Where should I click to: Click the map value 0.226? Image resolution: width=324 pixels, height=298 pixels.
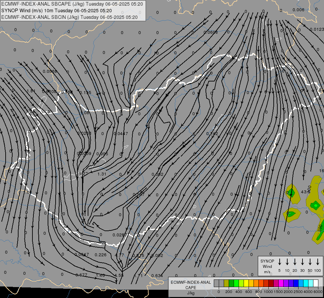click(x=100, y=255)
